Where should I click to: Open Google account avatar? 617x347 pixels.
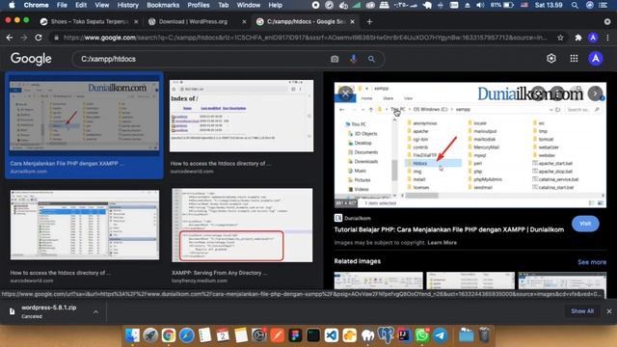596,58
